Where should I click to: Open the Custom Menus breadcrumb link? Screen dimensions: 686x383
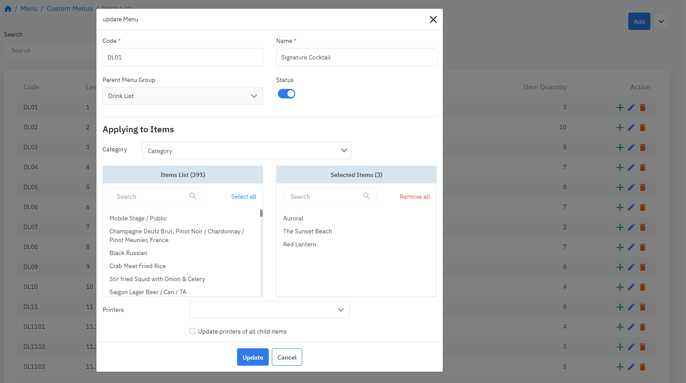coord(69,9)
